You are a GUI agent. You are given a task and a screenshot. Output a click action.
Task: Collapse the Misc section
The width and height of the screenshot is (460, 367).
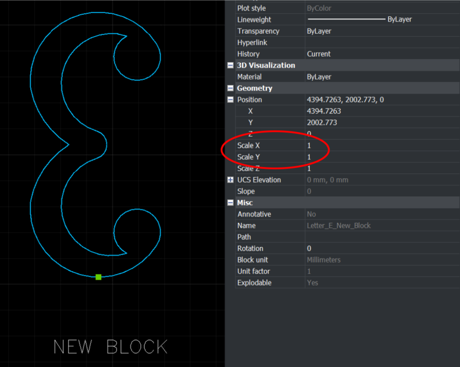(230, 203)
